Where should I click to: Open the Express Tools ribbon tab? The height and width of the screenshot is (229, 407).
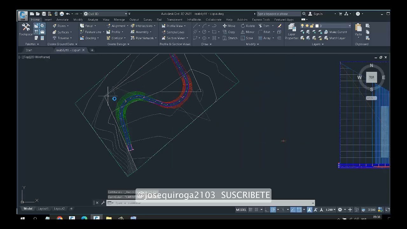tap(261, 20)
